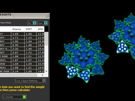Toggle Use Object Materials
This screenshot has height=101, width=135.
pyautogui.click(x=30, y=81)
